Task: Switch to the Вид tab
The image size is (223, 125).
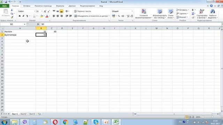Action: [101, 6]
